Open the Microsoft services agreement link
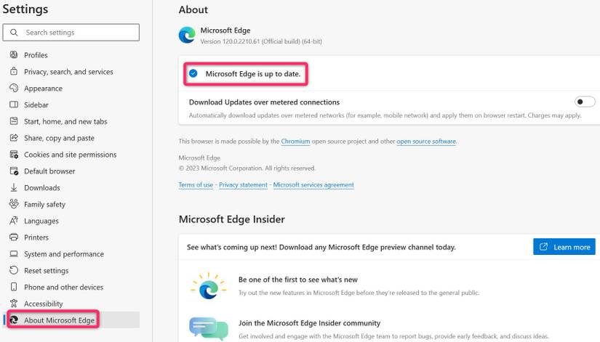Screen dimensions: 600x342 313,185
